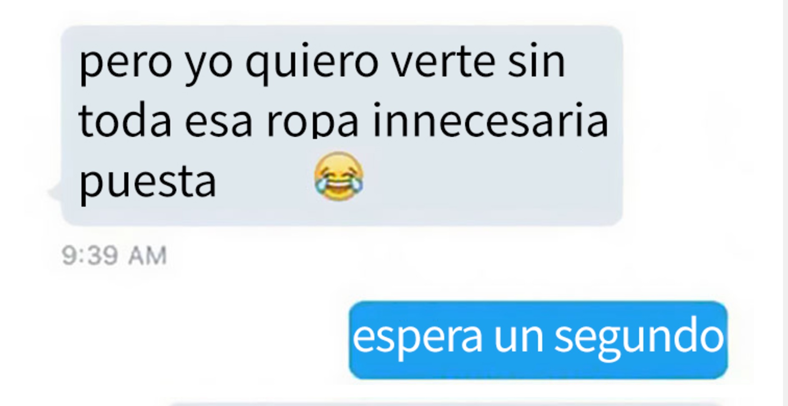
Task: Click the 'AM' part of the timestamp
Action: pos(148,256)
